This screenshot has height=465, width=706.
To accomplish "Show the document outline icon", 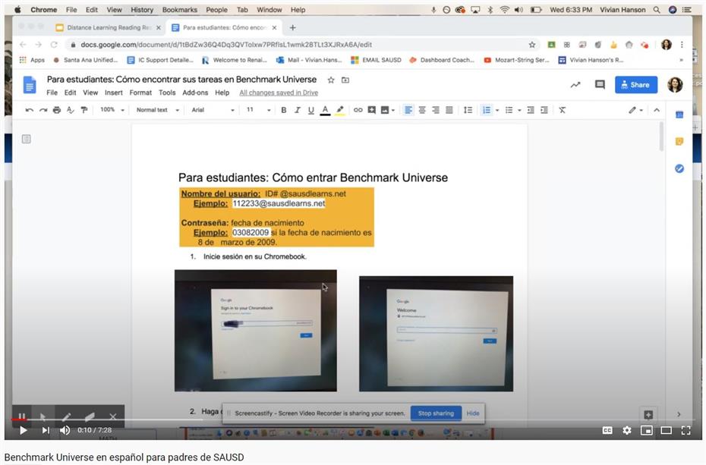I will 27,139.
